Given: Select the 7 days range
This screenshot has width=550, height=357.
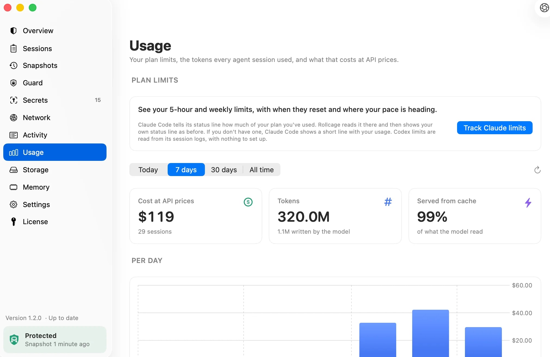Looking at the screenshot, I should (x=186, y=170).
